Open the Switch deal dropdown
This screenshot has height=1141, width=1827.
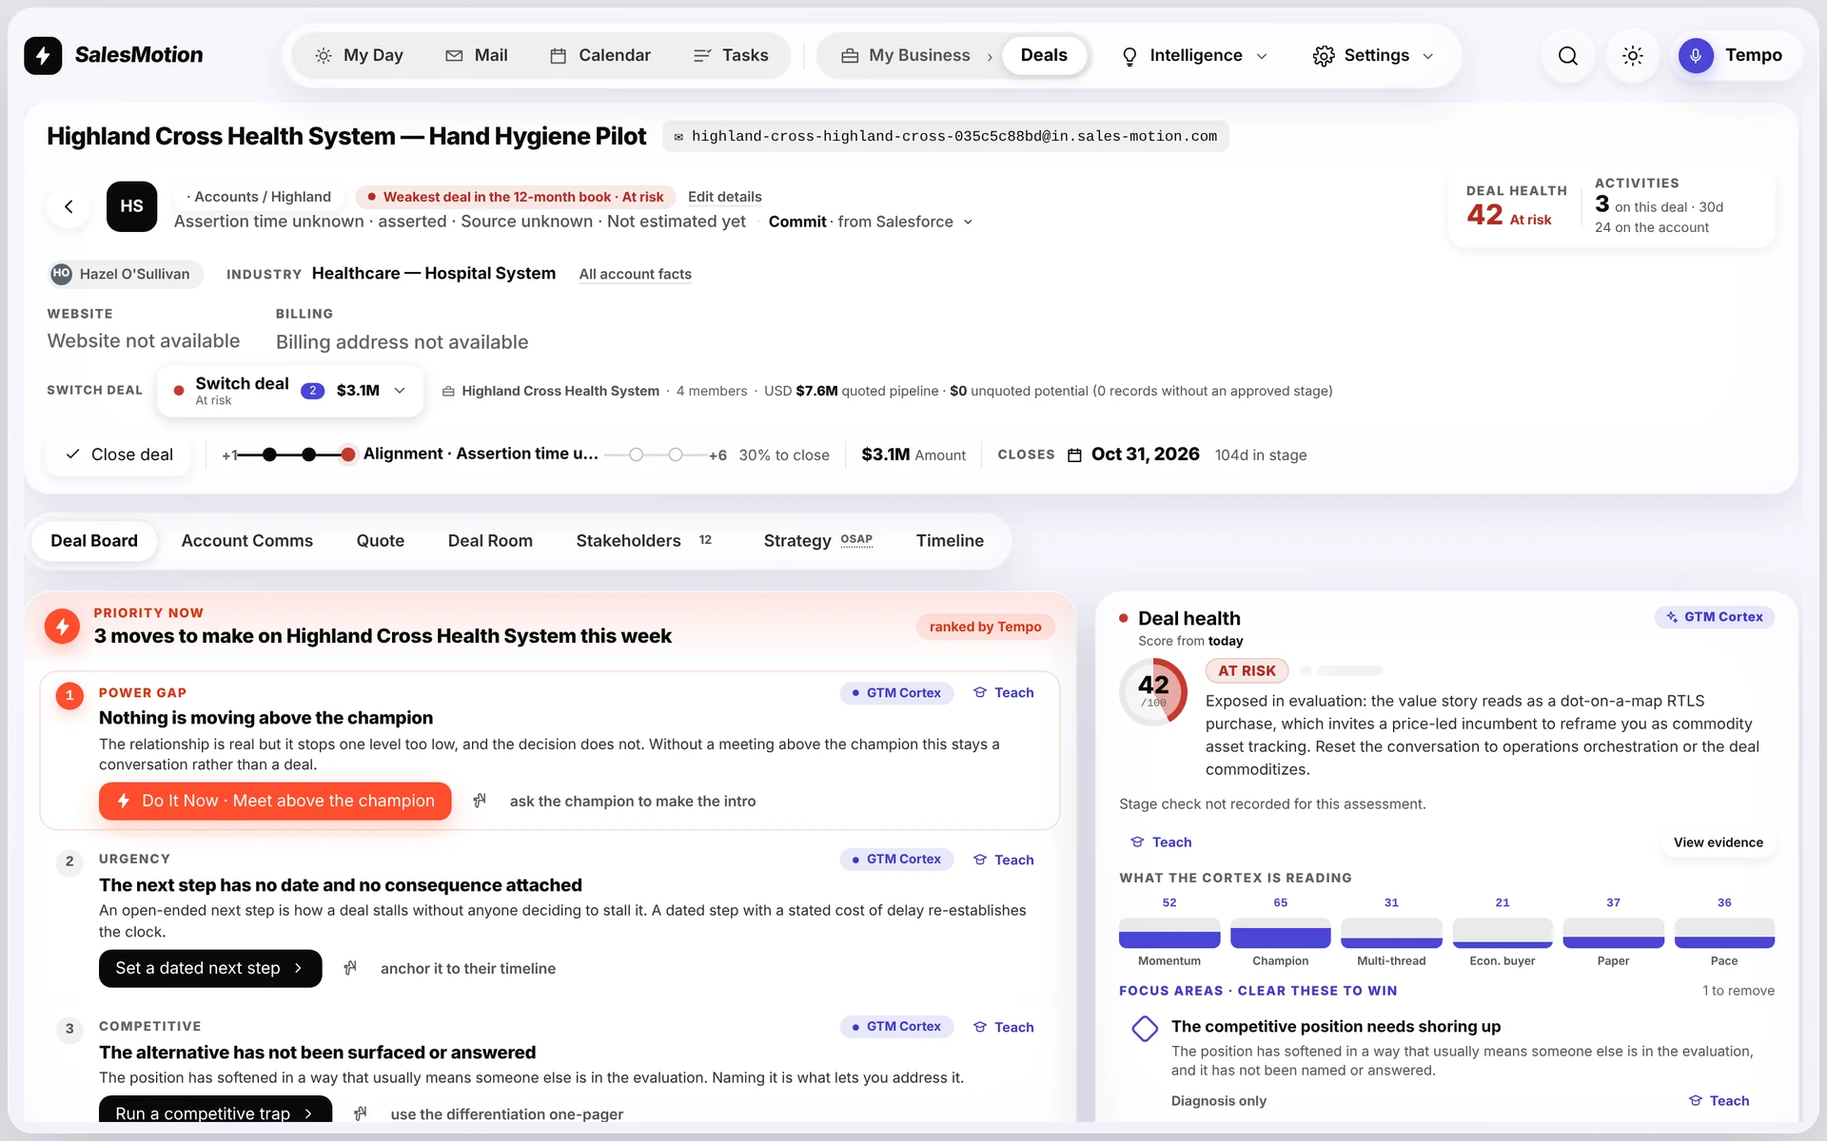[290, 391]
